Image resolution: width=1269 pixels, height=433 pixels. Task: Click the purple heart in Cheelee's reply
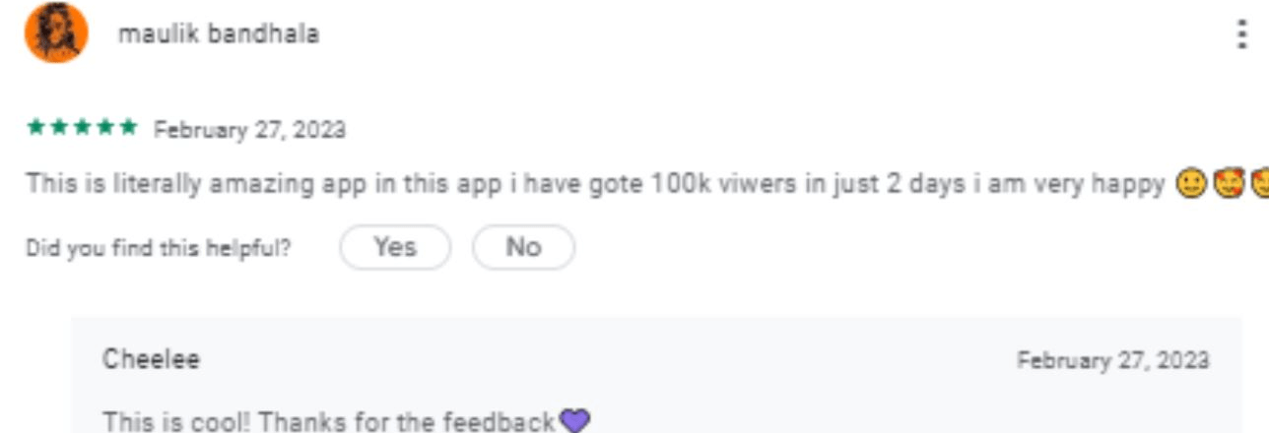574,421
